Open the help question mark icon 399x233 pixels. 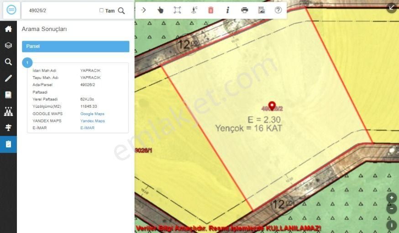pyautogui.click(x=278, y=10)
